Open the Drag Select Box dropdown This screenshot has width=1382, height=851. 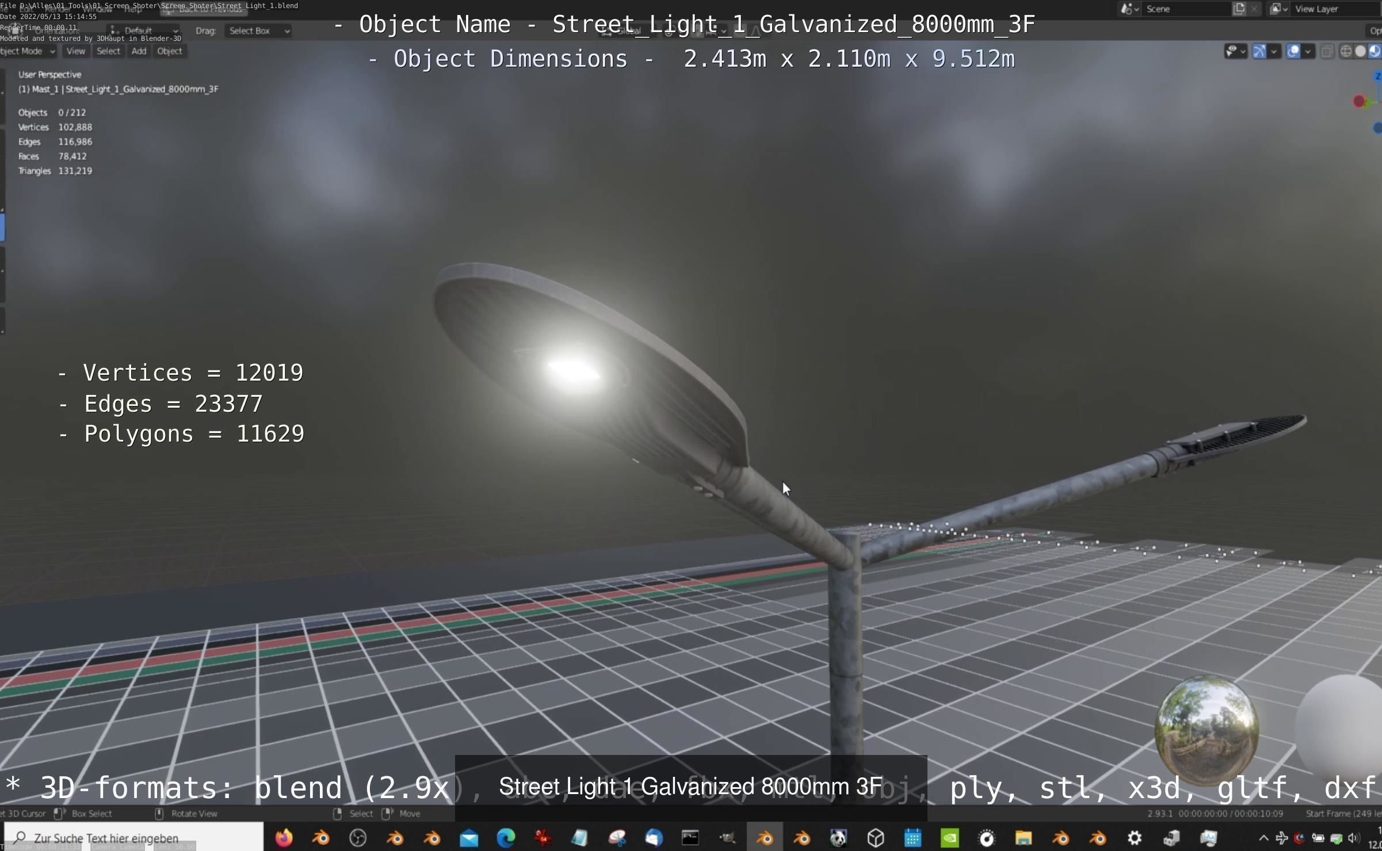click(258, 31)
